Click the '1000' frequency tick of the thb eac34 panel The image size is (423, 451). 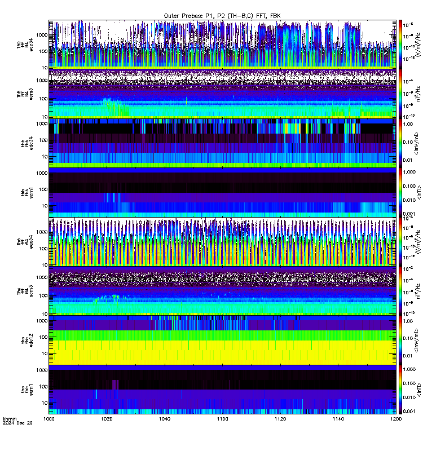pyautogui.click(x=42, y=35)
